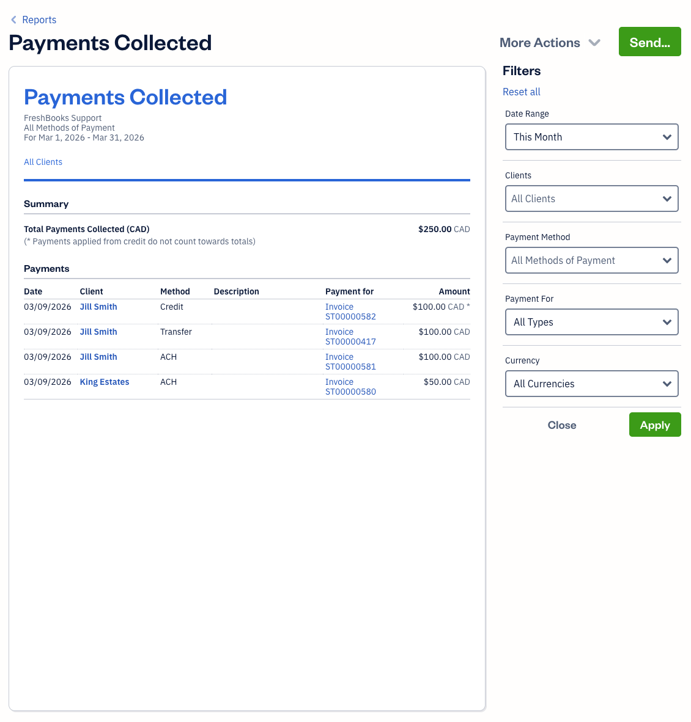Image resolution: width=691 pixels, height=722 pixels.
Task: View the King Estates client profile
Action: (104, 382)
